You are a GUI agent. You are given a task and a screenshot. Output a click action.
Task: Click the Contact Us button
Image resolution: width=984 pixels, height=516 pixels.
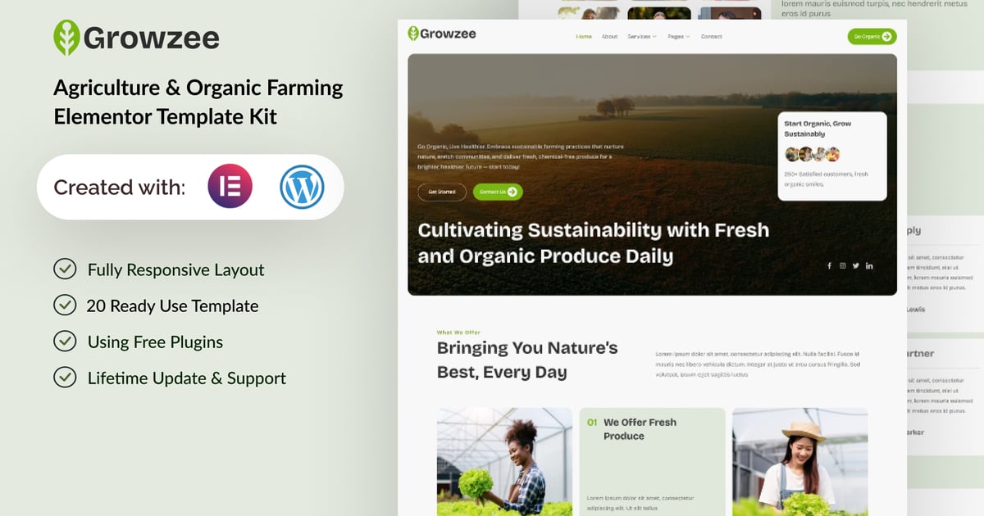click(498, 192)
